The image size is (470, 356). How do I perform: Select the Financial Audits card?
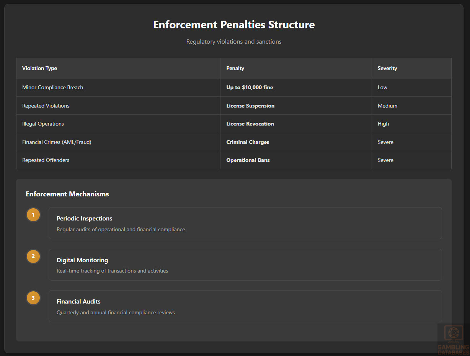tap(245, 306)
